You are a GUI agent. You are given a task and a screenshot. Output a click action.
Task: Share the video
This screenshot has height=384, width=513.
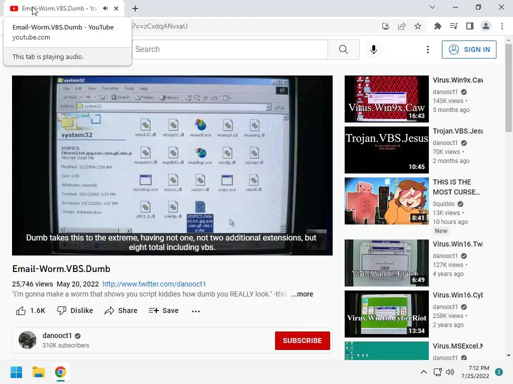[x=121, y=311]
